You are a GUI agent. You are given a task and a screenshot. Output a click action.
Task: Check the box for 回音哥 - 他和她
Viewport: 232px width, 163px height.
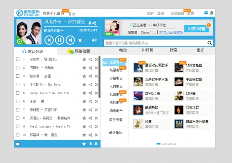pos(18,68)
